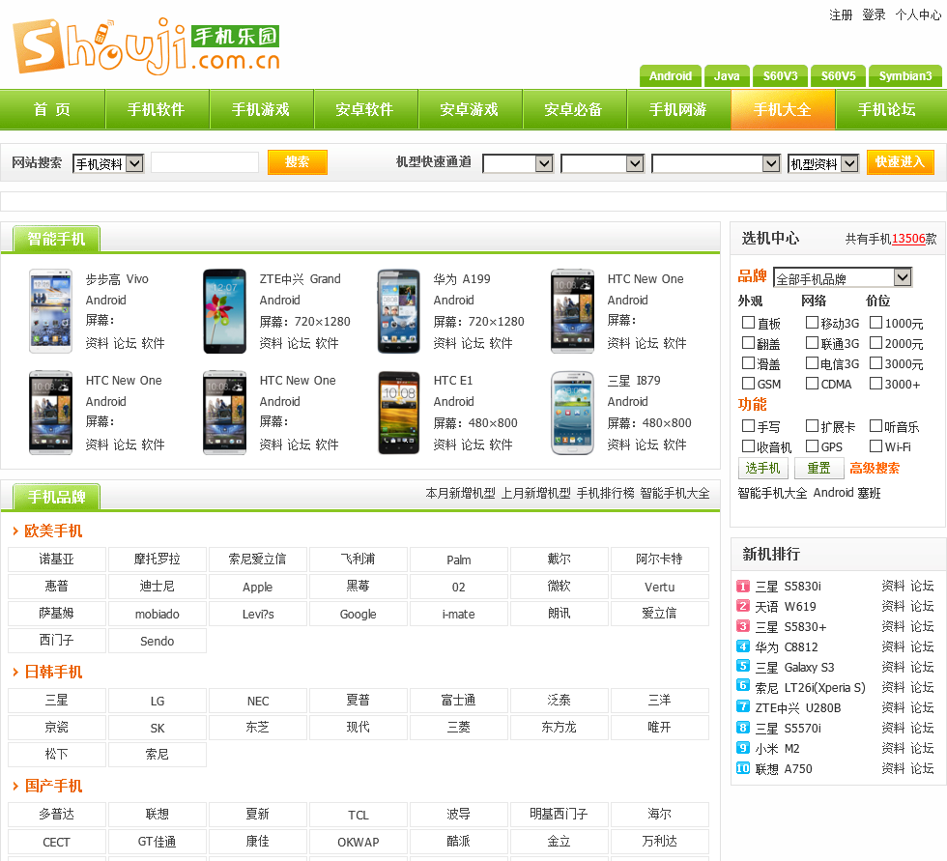Screen dimensions: 947x861
Task: Switch to the S60V3 platform tab
Action: (x=781, y=76)
